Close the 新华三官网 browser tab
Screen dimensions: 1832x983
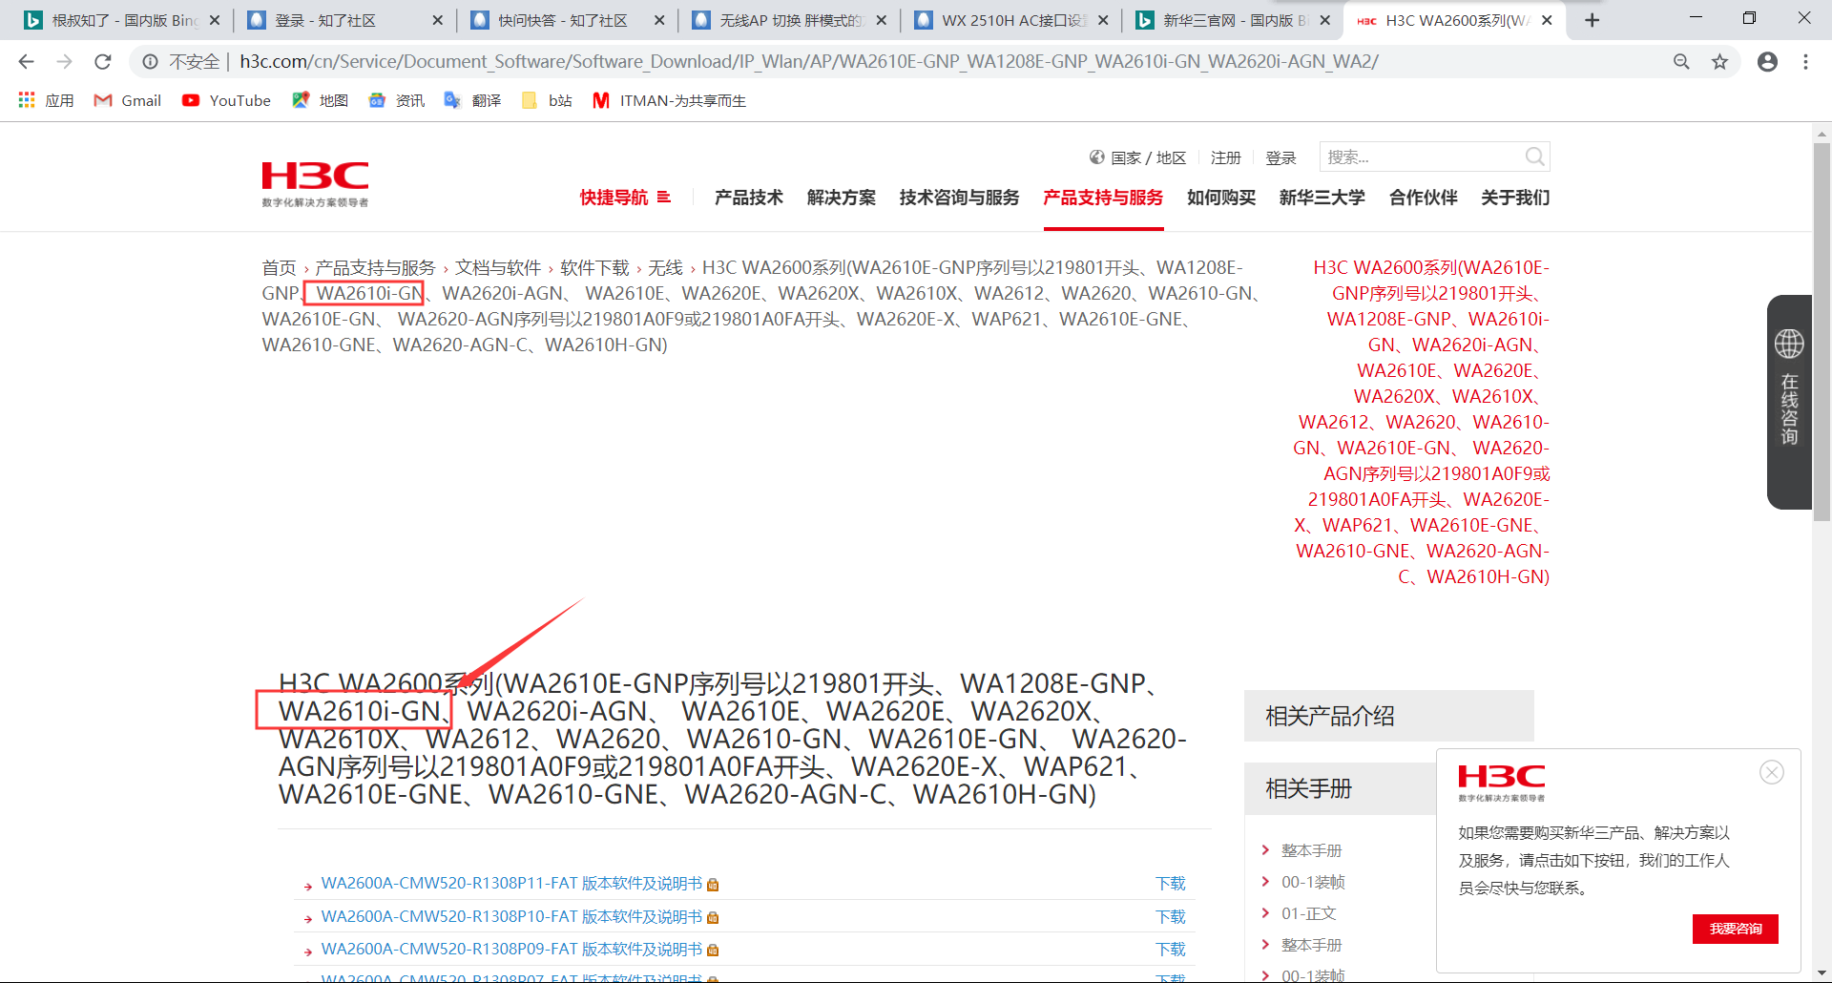click(1324, 20)
